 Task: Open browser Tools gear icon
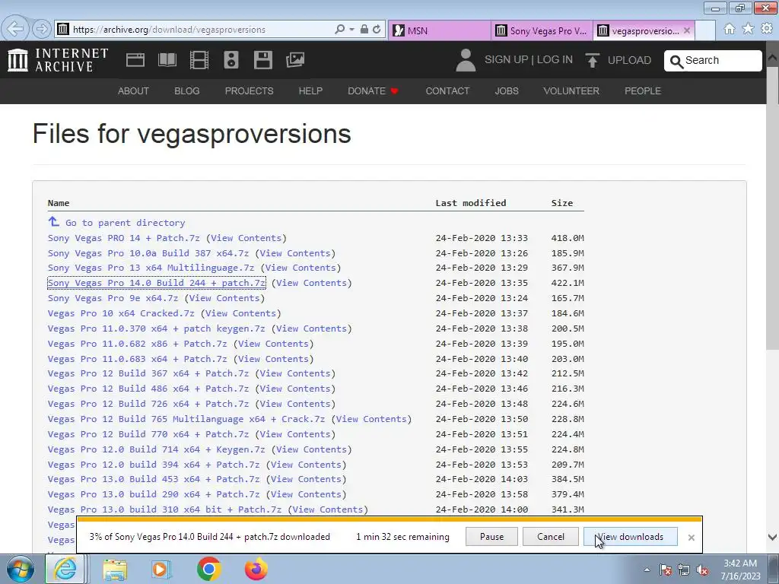[x=767, y=29]
